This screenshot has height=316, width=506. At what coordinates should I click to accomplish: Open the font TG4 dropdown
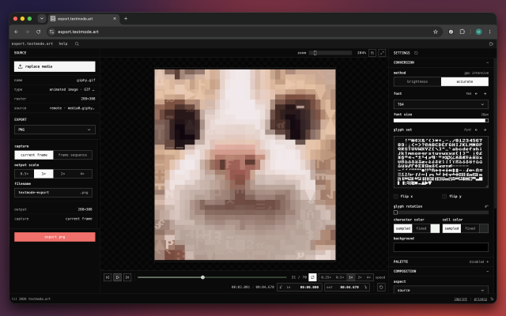[441, 104]
